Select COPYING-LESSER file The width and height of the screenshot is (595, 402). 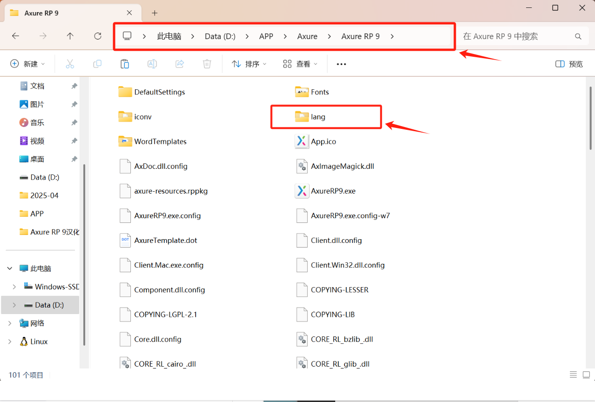[332, 290]
